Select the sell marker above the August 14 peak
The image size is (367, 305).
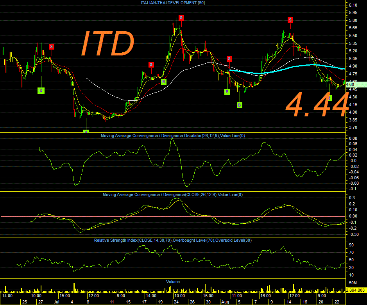(290, 20)
